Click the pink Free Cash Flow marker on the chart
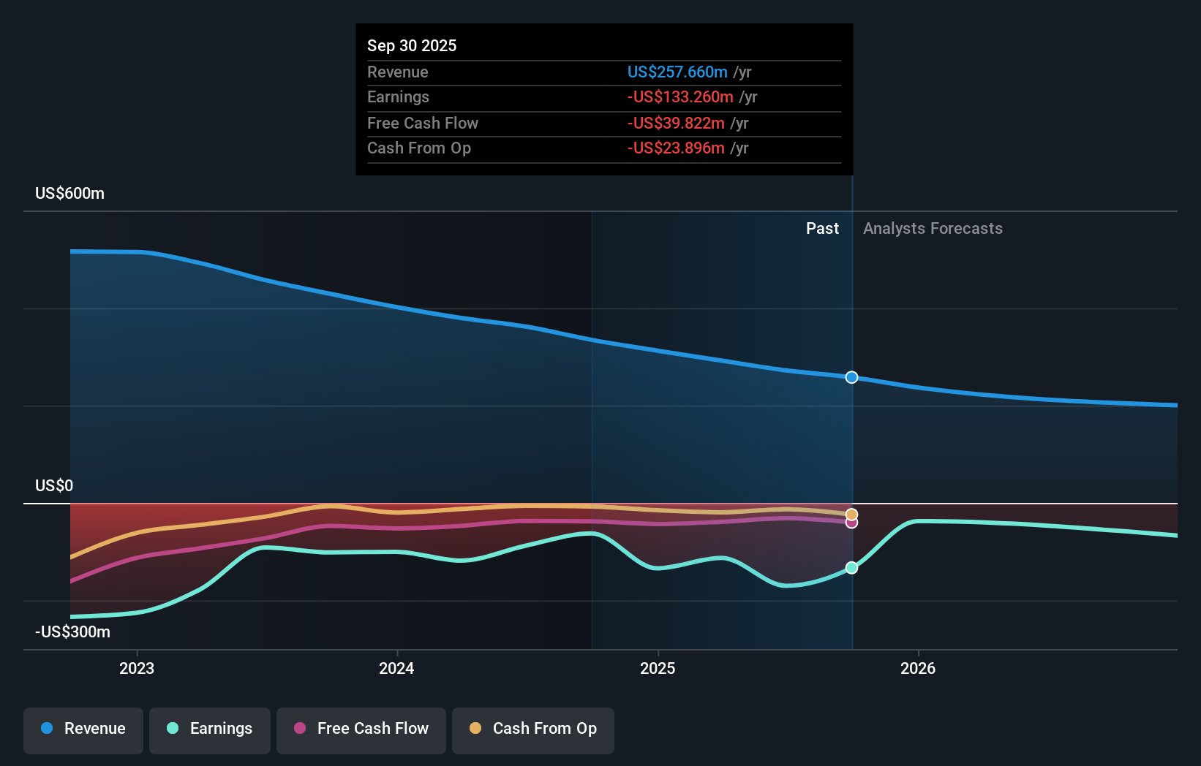1201x766 pixels. (x=851, y=524)
